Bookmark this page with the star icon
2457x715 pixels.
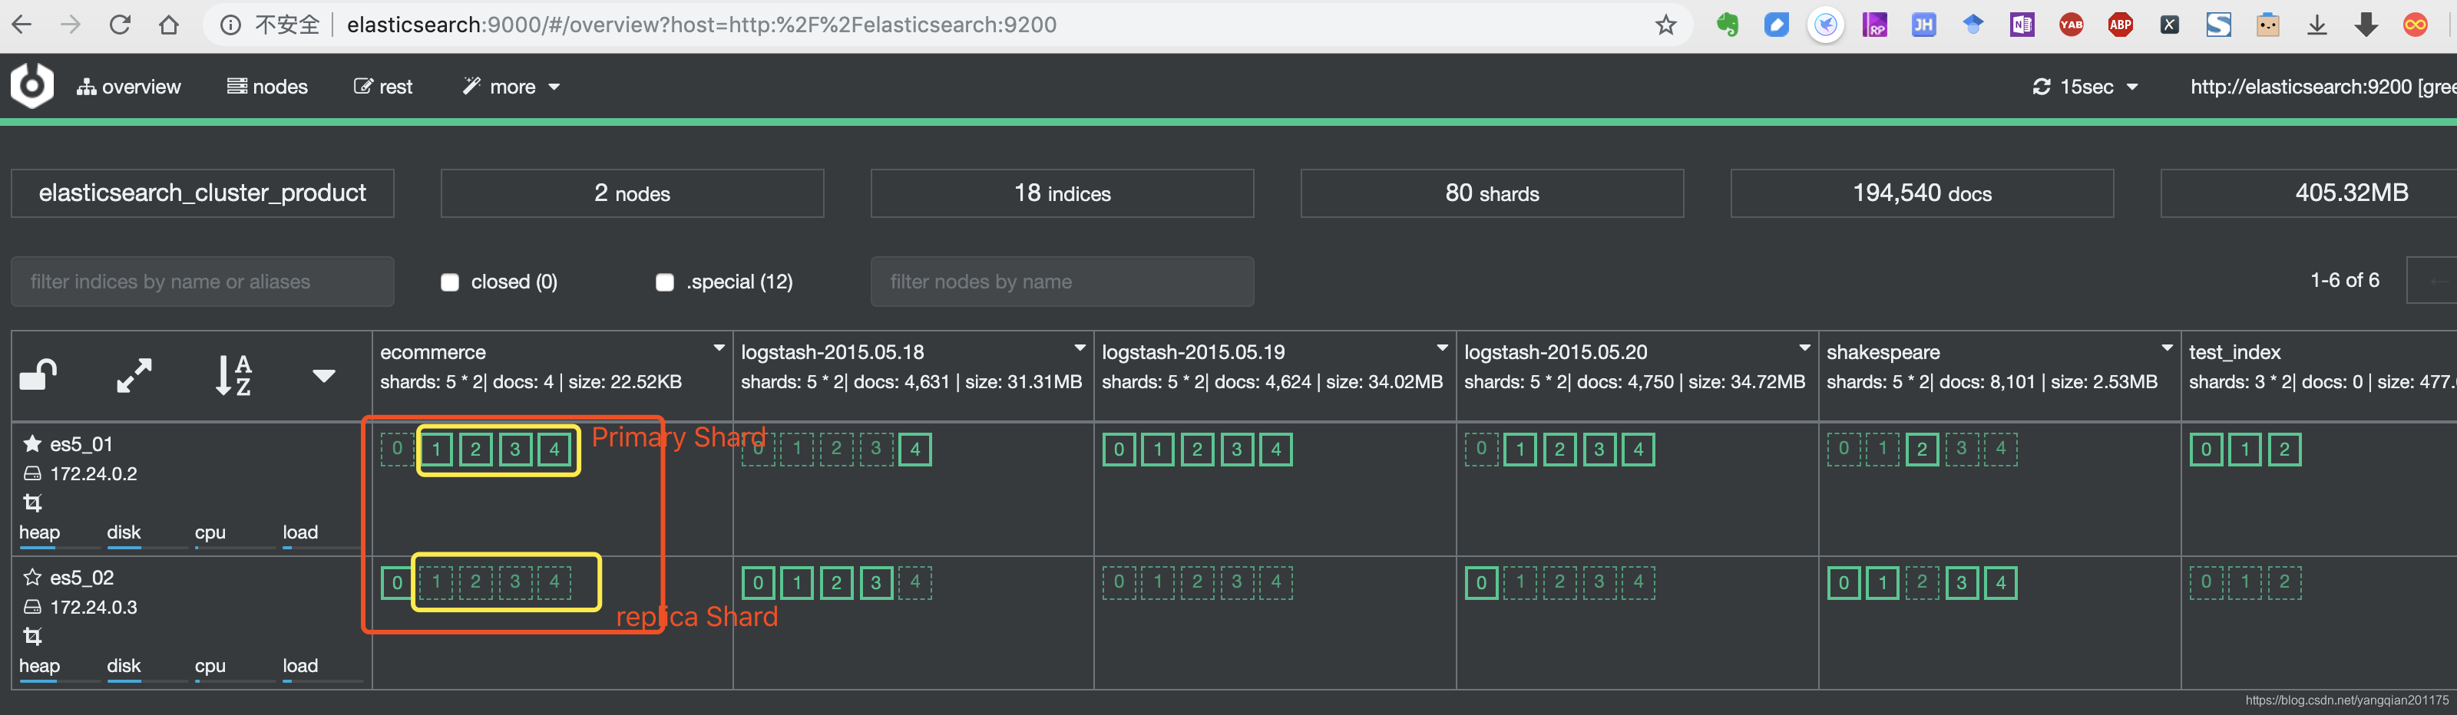(1665, 25)
